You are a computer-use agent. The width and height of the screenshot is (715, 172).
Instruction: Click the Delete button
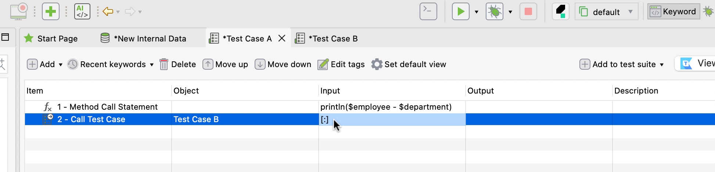pos(178,65)
